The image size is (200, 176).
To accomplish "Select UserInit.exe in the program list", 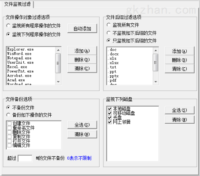I will (20, 62).
